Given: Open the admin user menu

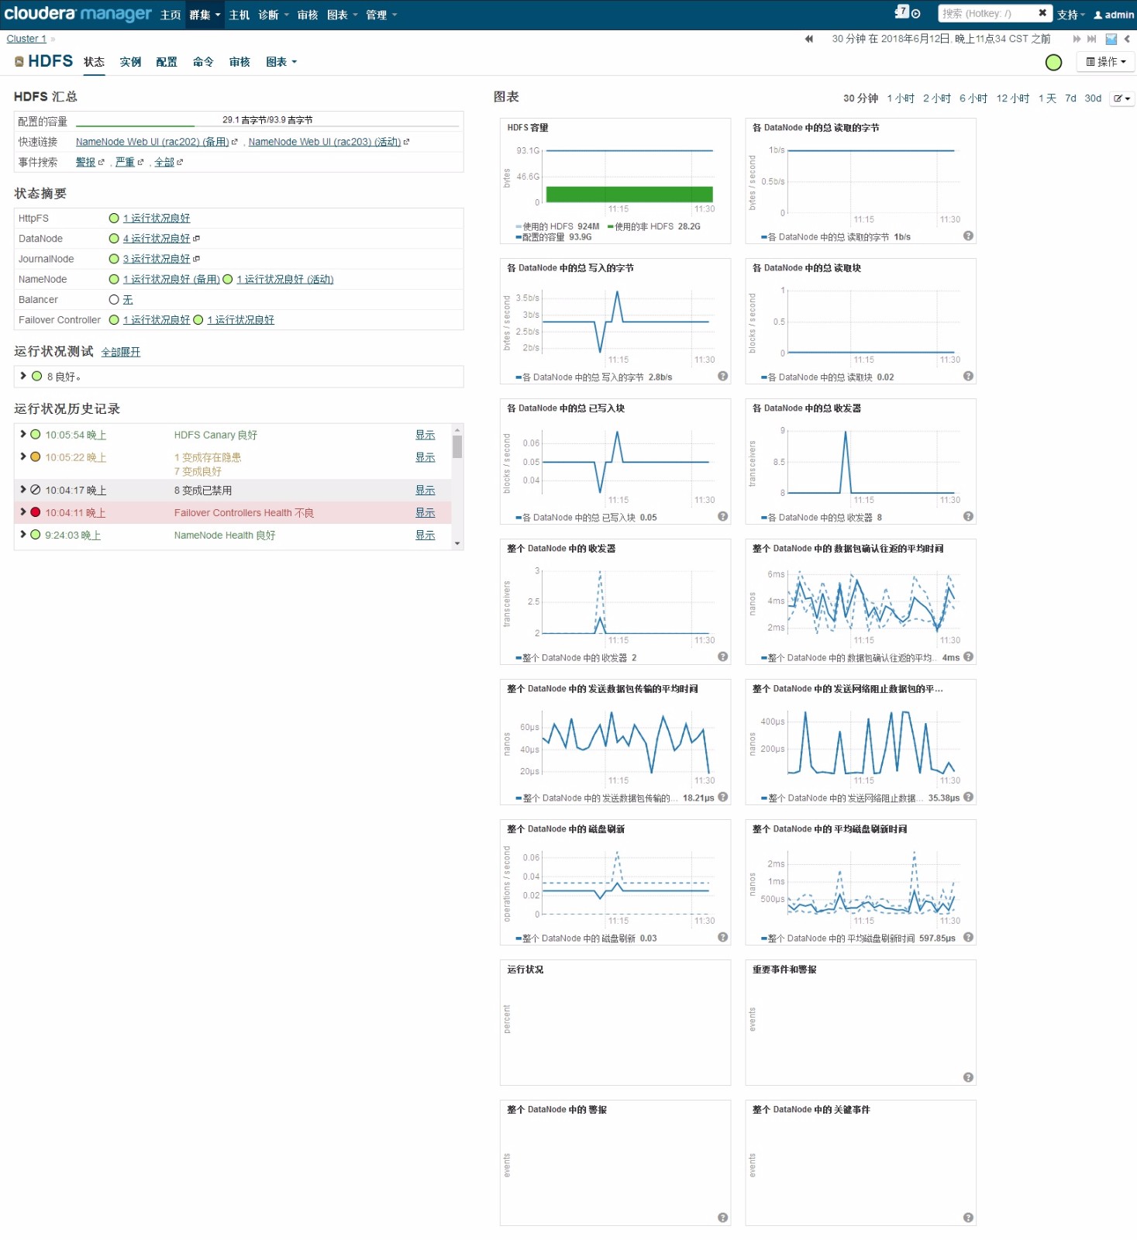Looking at the screenshot, I should [x=1114, y=15].
